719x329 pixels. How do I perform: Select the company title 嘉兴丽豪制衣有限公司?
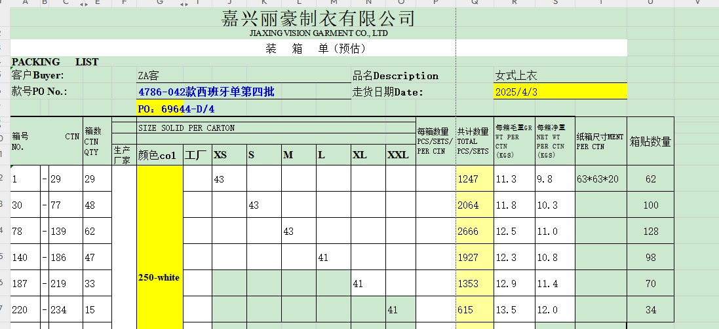[x=318, y=18]
